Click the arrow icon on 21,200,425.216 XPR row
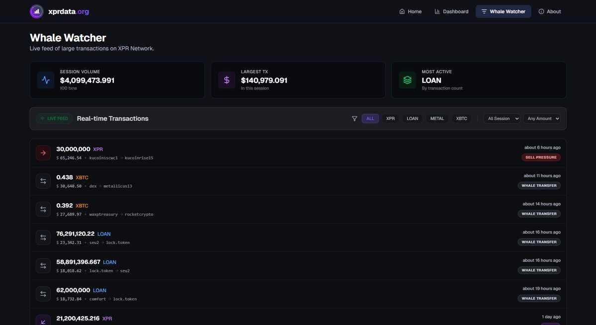 43,321
